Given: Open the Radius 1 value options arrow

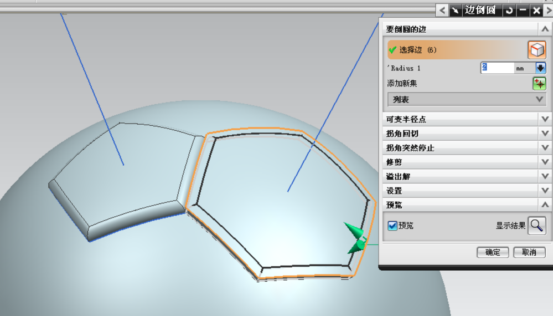Looking at the screenshot, I should 540,68.
